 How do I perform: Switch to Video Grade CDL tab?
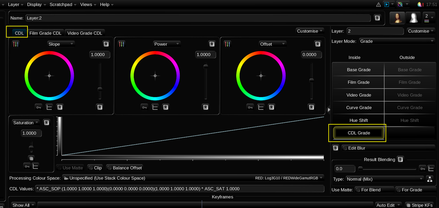(85, 33)
